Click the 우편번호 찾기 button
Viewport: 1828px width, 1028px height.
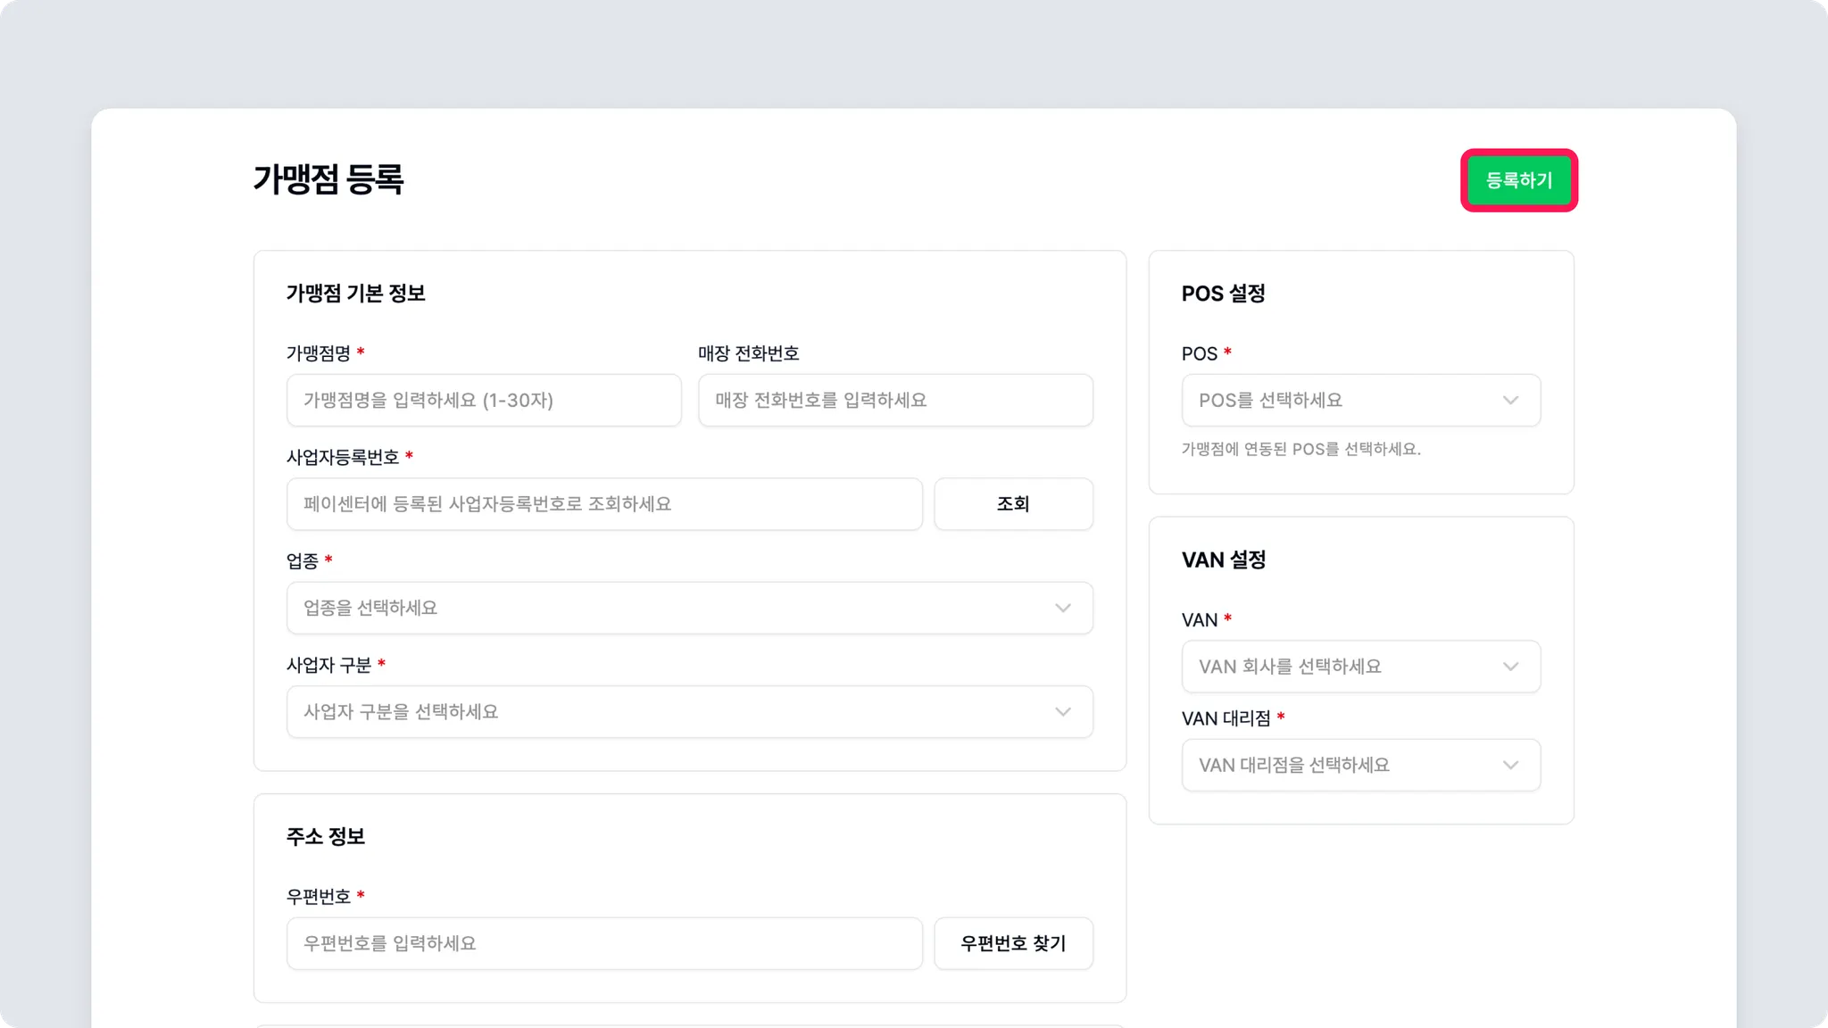point(1013,943)
